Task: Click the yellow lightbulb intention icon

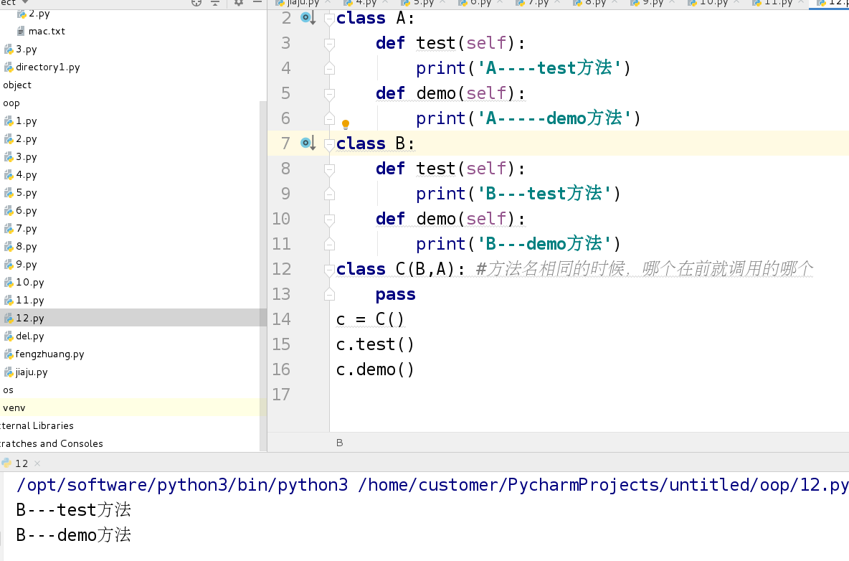Action: 346,125
